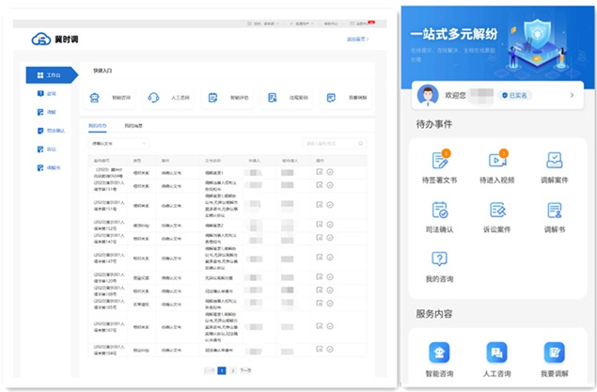Click the search input above the table
Image resolution: width=597 pixels, height=392 pixels.
tap(333, 144)
